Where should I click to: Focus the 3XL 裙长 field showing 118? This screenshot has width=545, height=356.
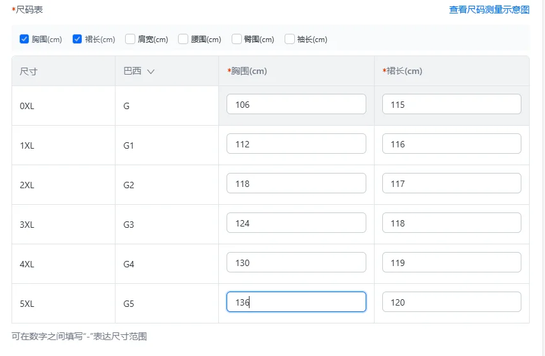click(x=451, y=223)
